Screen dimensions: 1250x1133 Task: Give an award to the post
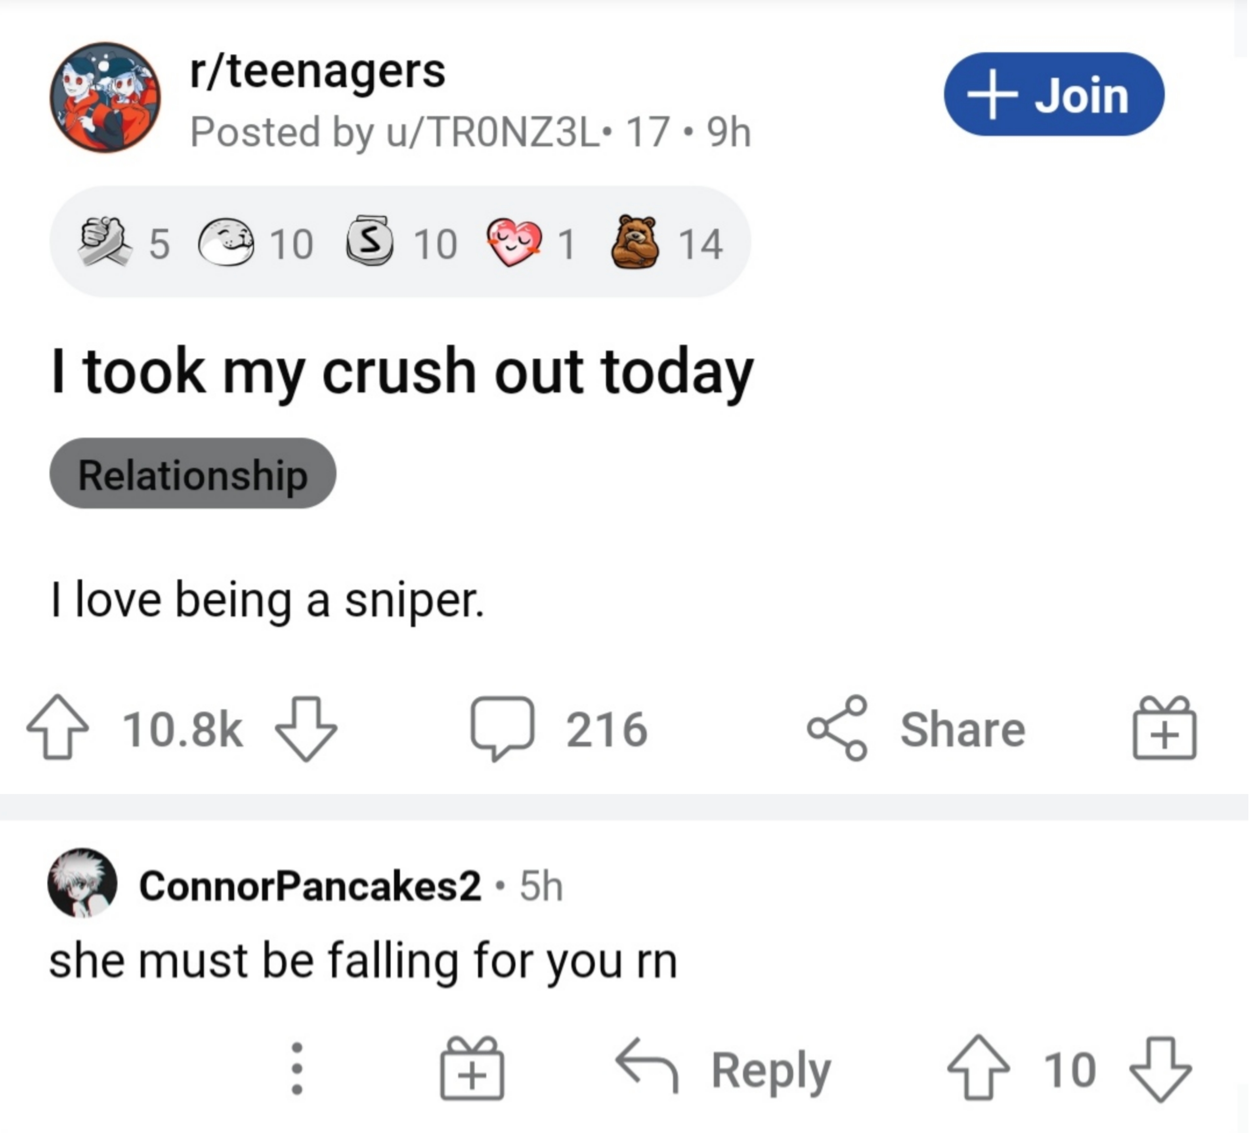pos(1164,728)
